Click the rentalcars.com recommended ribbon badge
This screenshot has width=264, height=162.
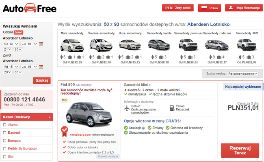click(x=64, y=131)
